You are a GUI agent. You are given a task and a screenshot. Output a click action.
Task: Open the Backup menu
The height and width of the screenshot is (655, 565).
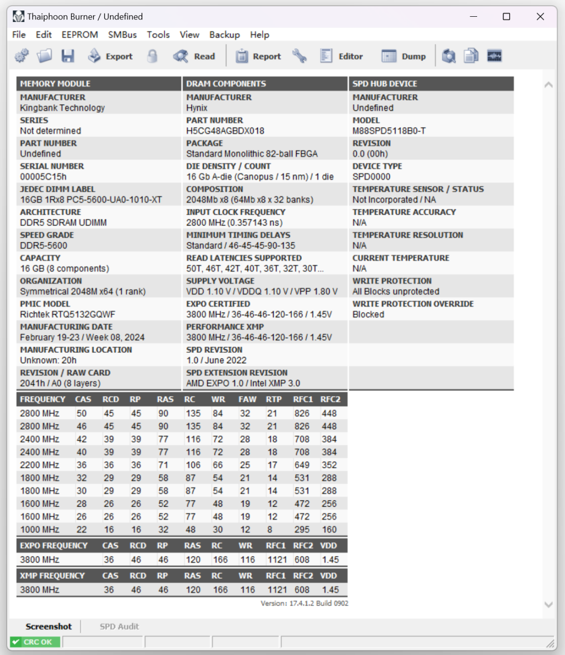tap(224, 35)
